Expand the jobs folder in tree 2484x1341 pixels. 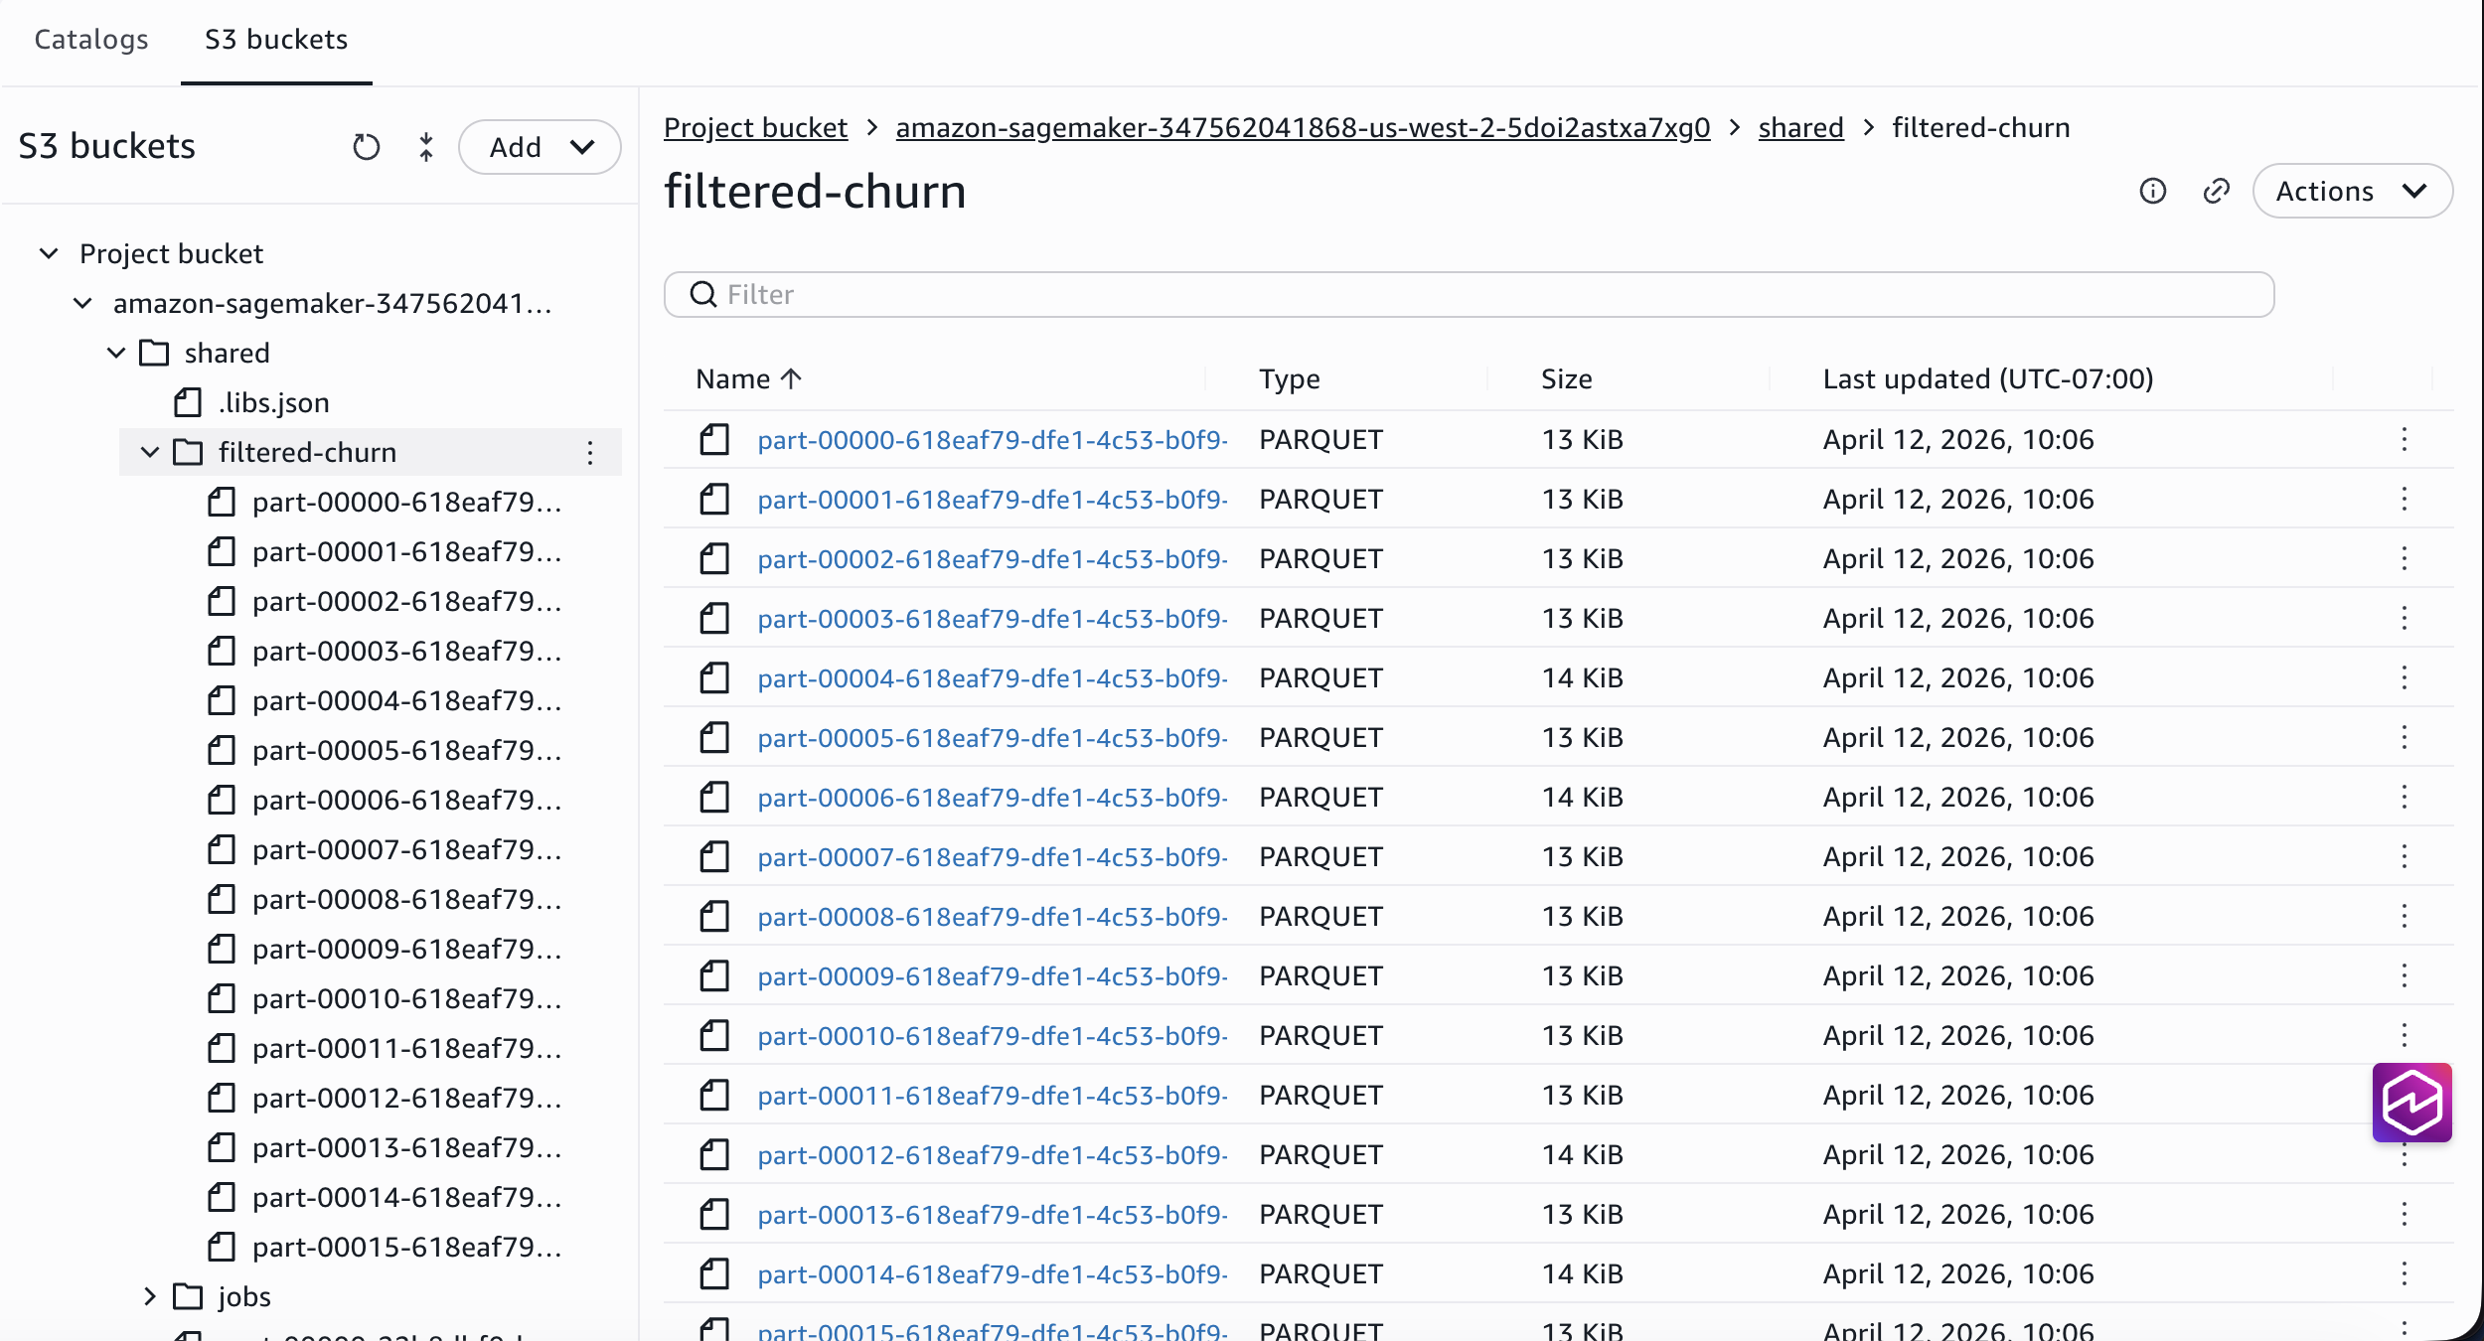150,1296
